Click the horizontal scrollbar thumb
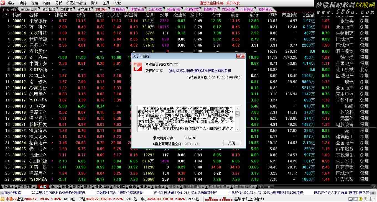The width and height of the screenshot is (377, 202). pos(269,187)
